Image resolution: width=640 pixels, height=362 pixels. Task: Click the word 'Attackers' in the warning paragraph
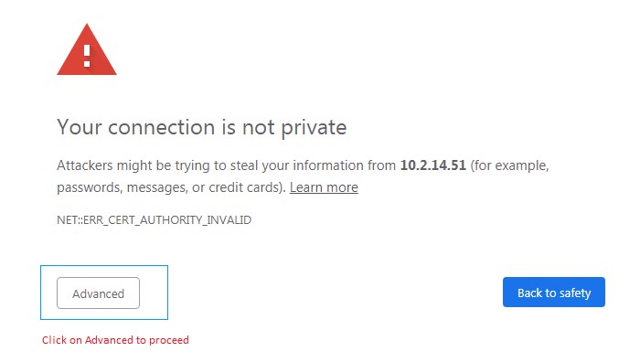(x=84, y=165)
